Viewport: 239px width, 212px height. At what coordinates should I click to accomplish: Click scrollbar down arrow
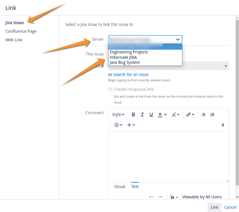[x=237, y=197]
